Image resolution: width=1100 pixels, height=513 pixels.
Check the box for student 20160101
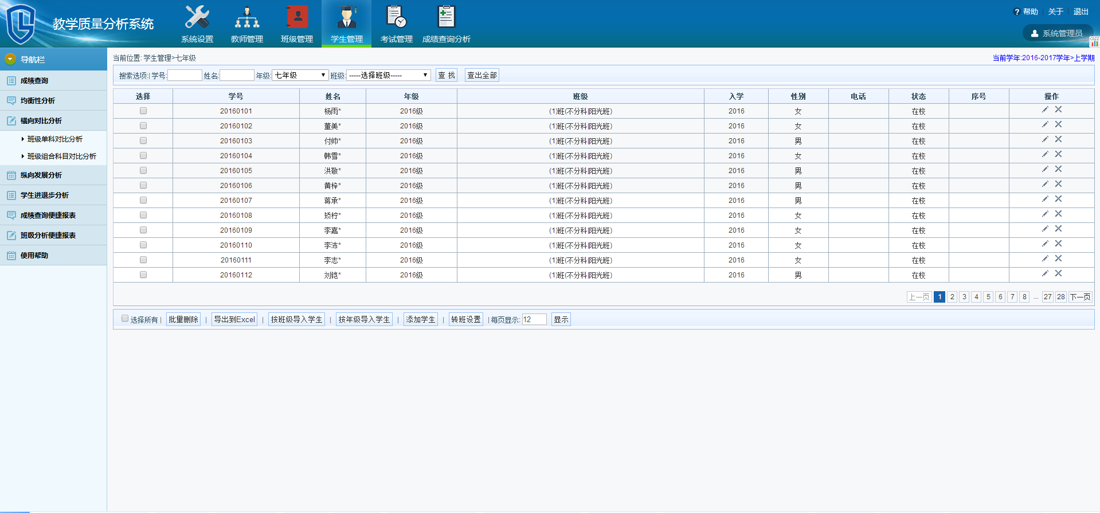pyautogui.click(x=143, y=111)
